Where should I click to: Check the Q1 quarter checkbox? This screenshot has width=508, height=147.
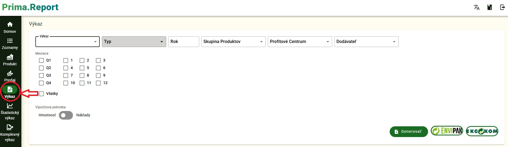click(x=41, y=60)
